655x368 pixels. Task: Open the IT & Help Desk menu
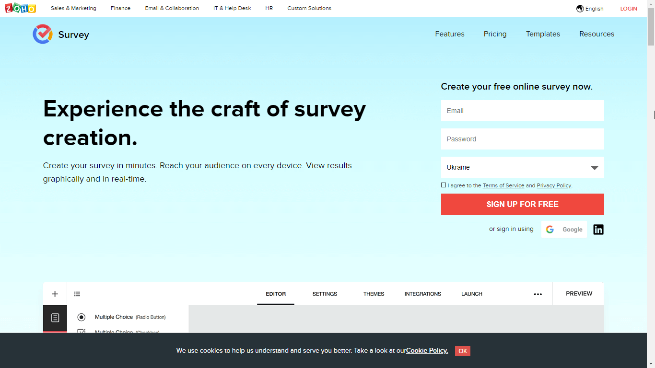tap(232, 8)
